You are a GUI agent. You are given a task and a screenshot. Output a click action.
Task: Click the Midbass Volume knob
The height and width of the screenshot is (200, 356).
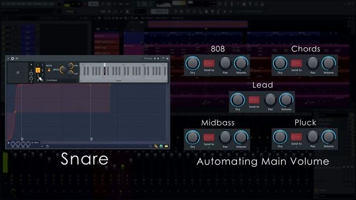coord(241,137)
